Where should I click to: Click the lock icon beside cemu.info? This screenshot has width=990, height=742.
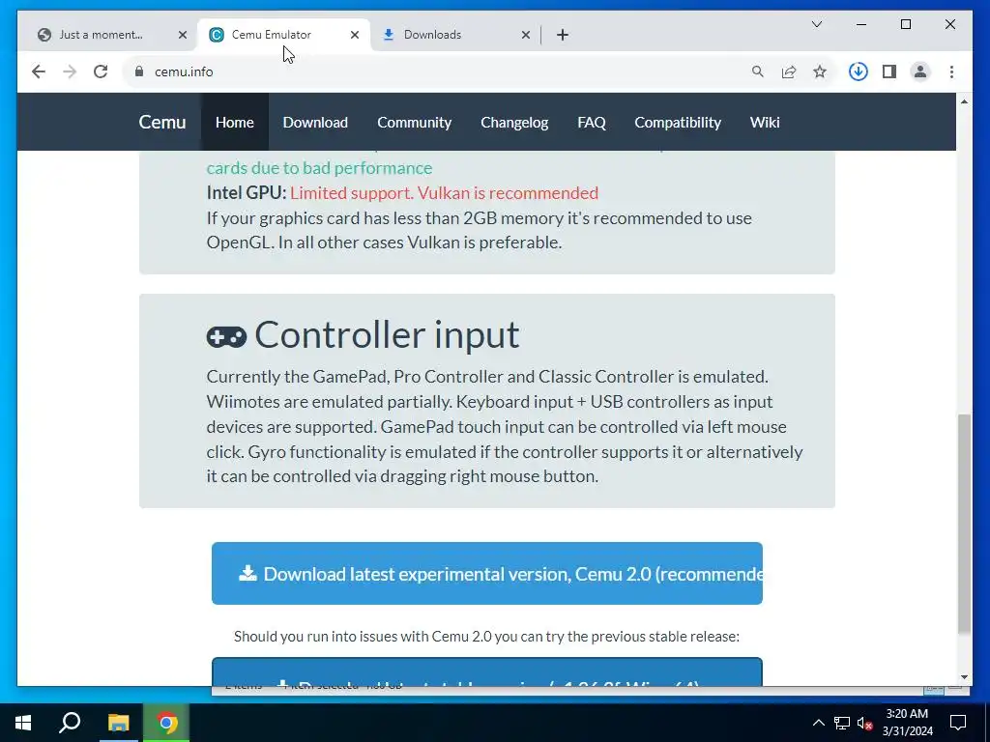(139, 71)
